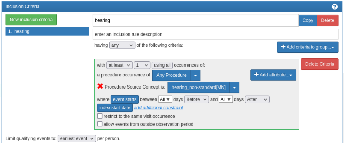Image resolution: width=344 pixels, height=143 pixels.
Task: Click the New inclusion criteria button
Action: pos(31,20)
